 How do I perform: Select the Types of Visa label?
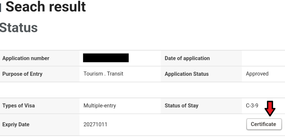tap(19, 106)
